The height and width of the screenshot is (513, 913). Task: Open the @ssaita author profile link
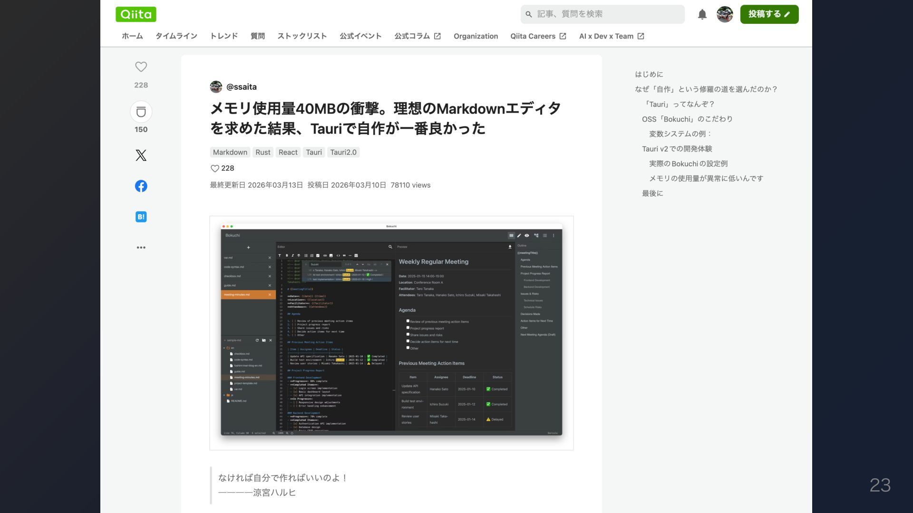(242, 87)
